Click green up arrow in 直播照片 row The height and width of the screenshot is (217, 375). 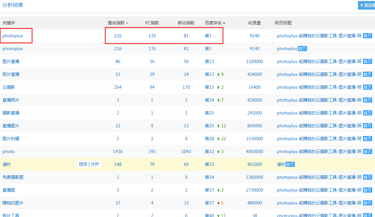(x=218, y=100)
